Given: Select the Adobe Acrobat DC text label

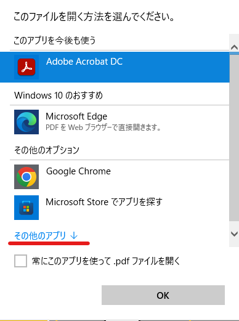Looking at the screenshot, I should tap(84, 62).
